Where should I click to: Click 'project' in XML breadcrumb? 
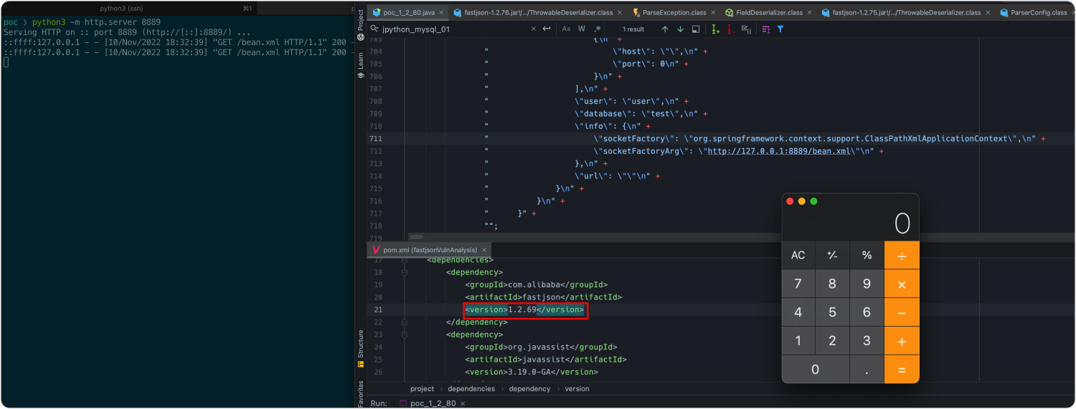coord(422,388)
